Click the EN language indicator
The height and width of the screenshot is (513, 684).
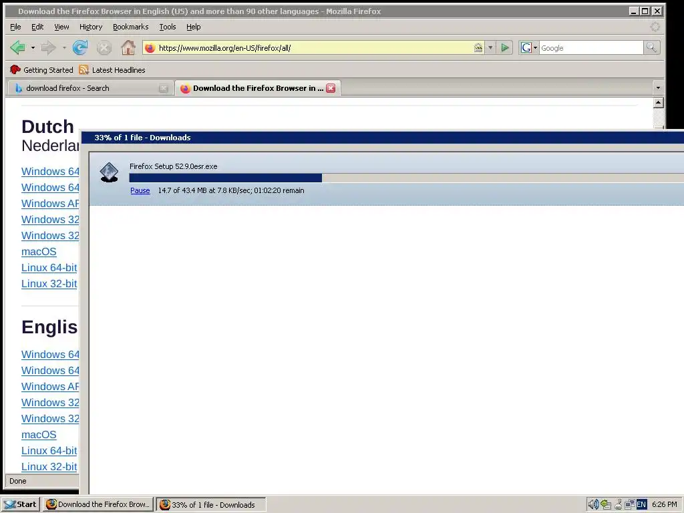tap(641, 504)
